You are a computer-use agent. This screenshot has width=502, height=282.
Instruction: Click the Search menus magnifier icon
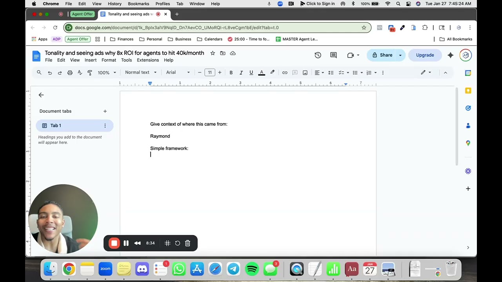pos(39,72)
